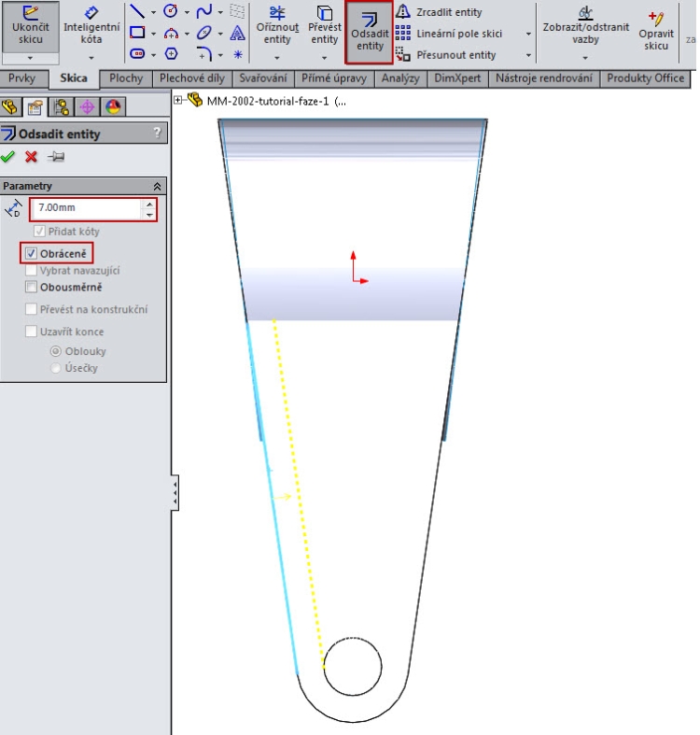The height and width of the screenshot is (735, 700).
Task: Select the Polygon sketch tool
Action: click(171, 54)
